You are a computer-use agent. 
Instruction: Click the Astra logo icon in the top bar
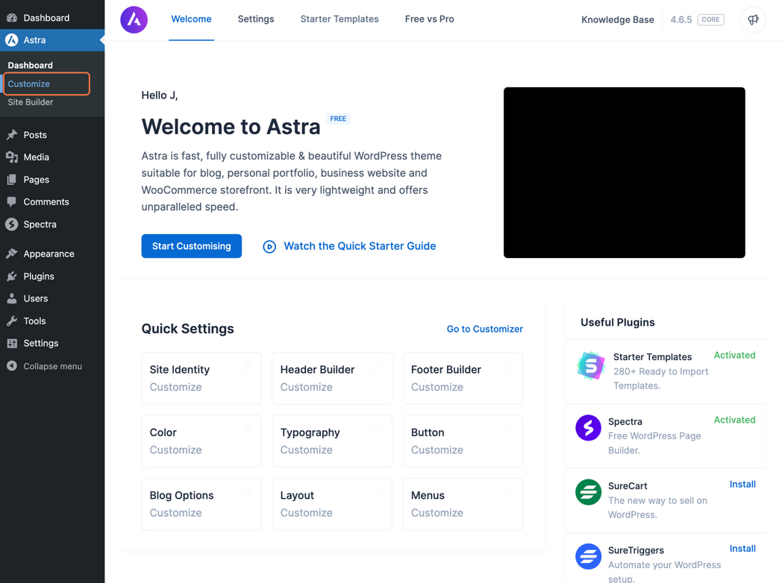134,19
